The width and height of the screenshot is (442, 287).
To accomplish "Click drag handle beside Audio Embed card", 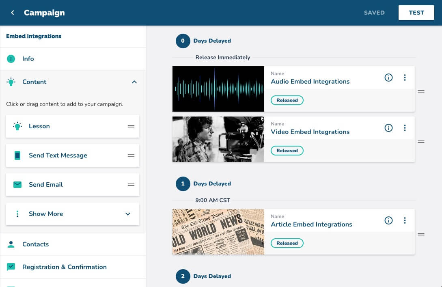I will 421,91.
